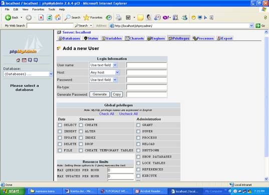Tick the FILE privilege checkbox
The image size is (269, 195).
pyautogui.click(x=60, y=150)
